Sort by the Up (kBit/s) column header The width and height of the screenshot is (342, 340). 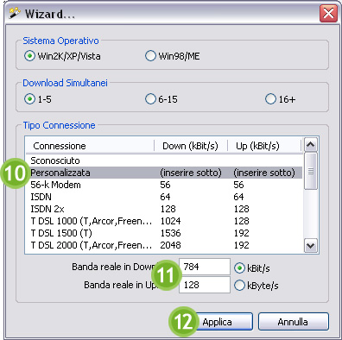click(x=264, y=146)
